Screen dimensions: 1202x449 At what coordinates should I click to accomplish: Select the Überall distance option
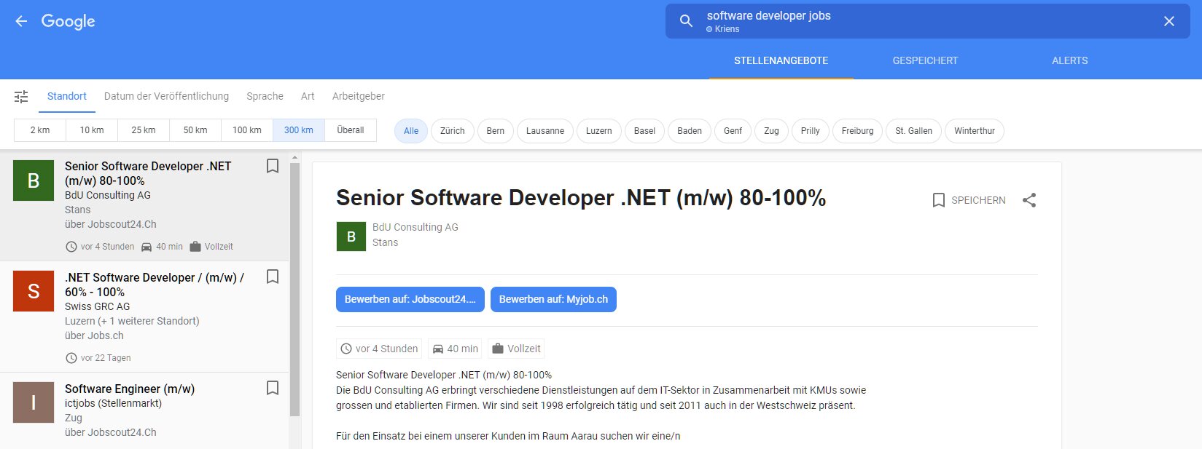pyautogui.click(x=351, y=130)
